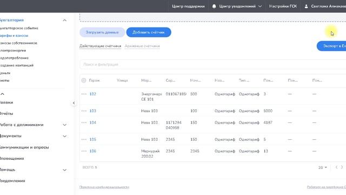Screen dimensions: 346x195
Task: Collapse the sidebar group chevron above Заявки
Action: pyautogui.click(x=2, y=94)
